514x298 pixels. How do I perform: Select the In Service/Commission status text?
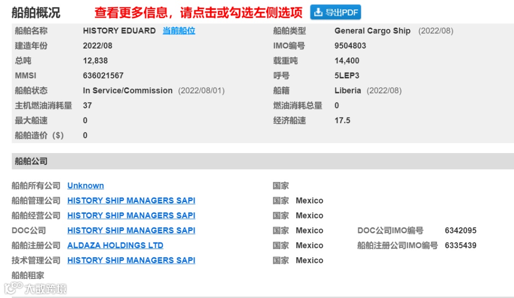[128, 90]
